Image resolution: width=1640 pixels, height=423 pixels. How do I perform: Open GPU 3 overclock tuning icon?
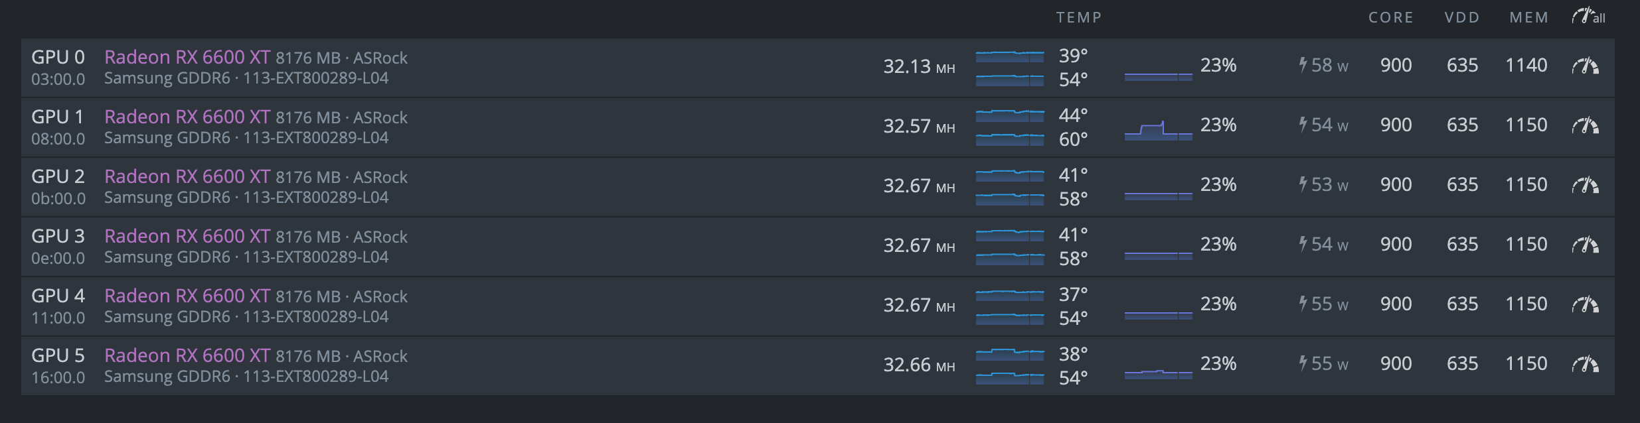[1585, 245]
